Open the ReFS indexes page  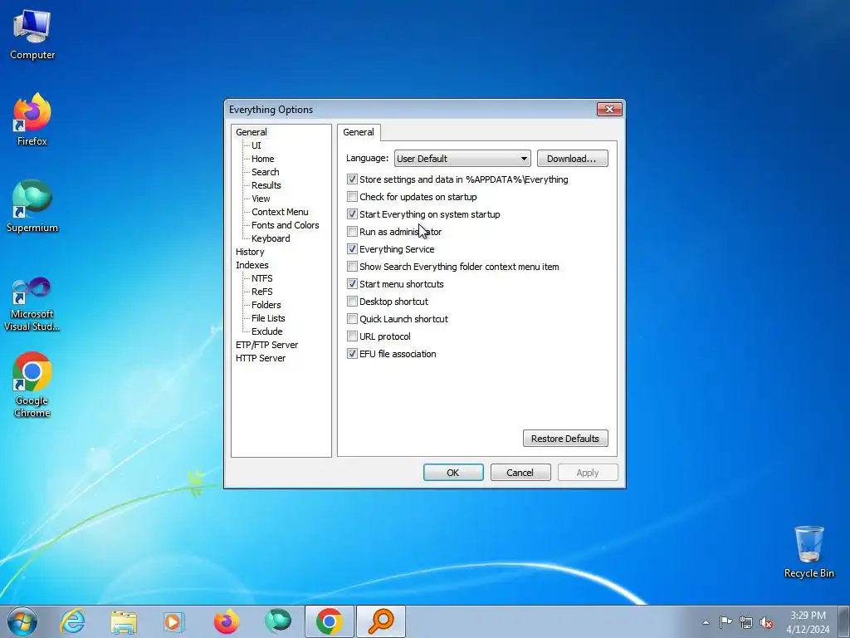(261, 292)
